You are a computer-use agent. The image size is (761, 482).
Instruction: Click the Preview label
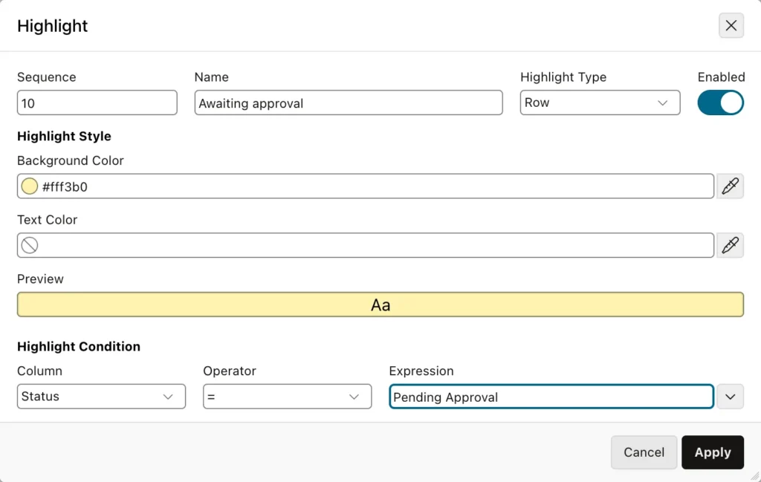[40, 279]
